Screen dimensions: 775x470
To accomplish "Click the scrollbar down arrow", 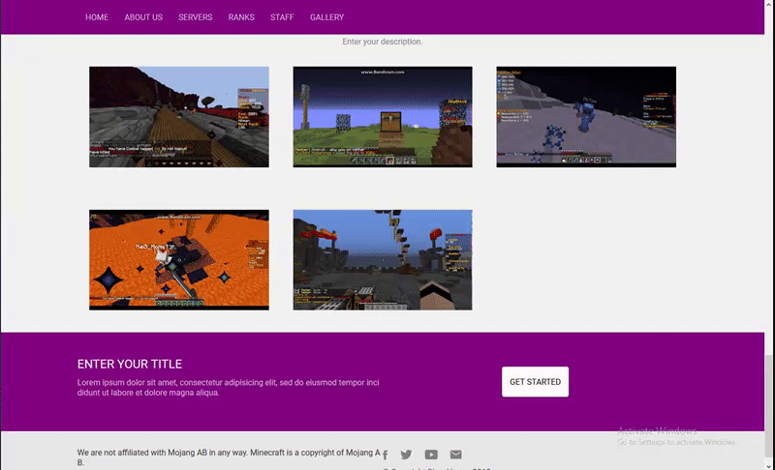I will (769, 465).
